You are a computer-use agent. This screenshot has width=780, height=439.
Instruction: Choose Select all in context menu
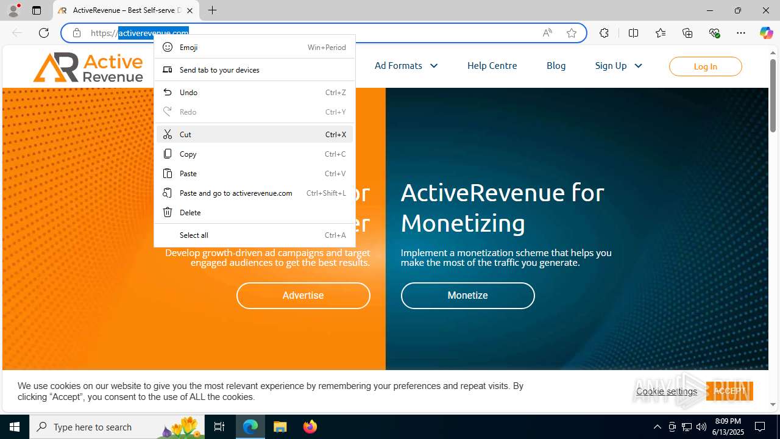pyautogui.click(x=255, y=235)
